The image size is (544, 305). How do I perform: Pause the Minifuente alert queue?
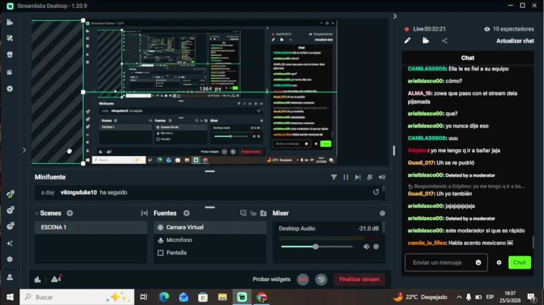(346, 177)
